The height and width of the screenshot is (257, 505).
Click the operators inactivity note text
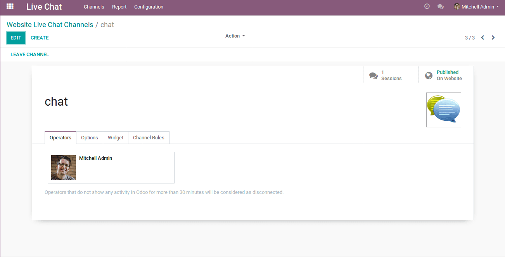(164, 192)
